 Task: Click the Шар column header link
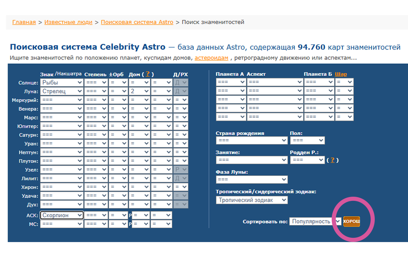[x=341, y=74]
